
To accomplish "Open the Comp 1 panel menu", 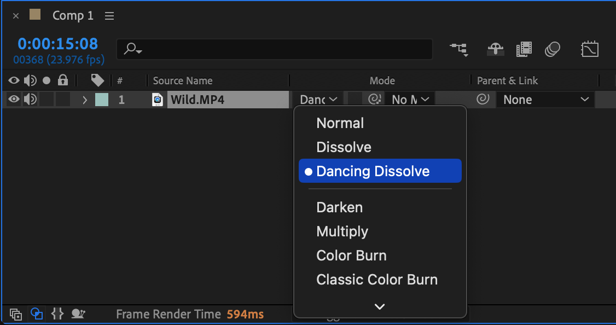I will point(109,16).
